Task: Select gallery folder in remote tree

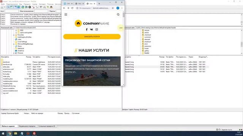Action: pyautogui.click(x=147, y=51)
